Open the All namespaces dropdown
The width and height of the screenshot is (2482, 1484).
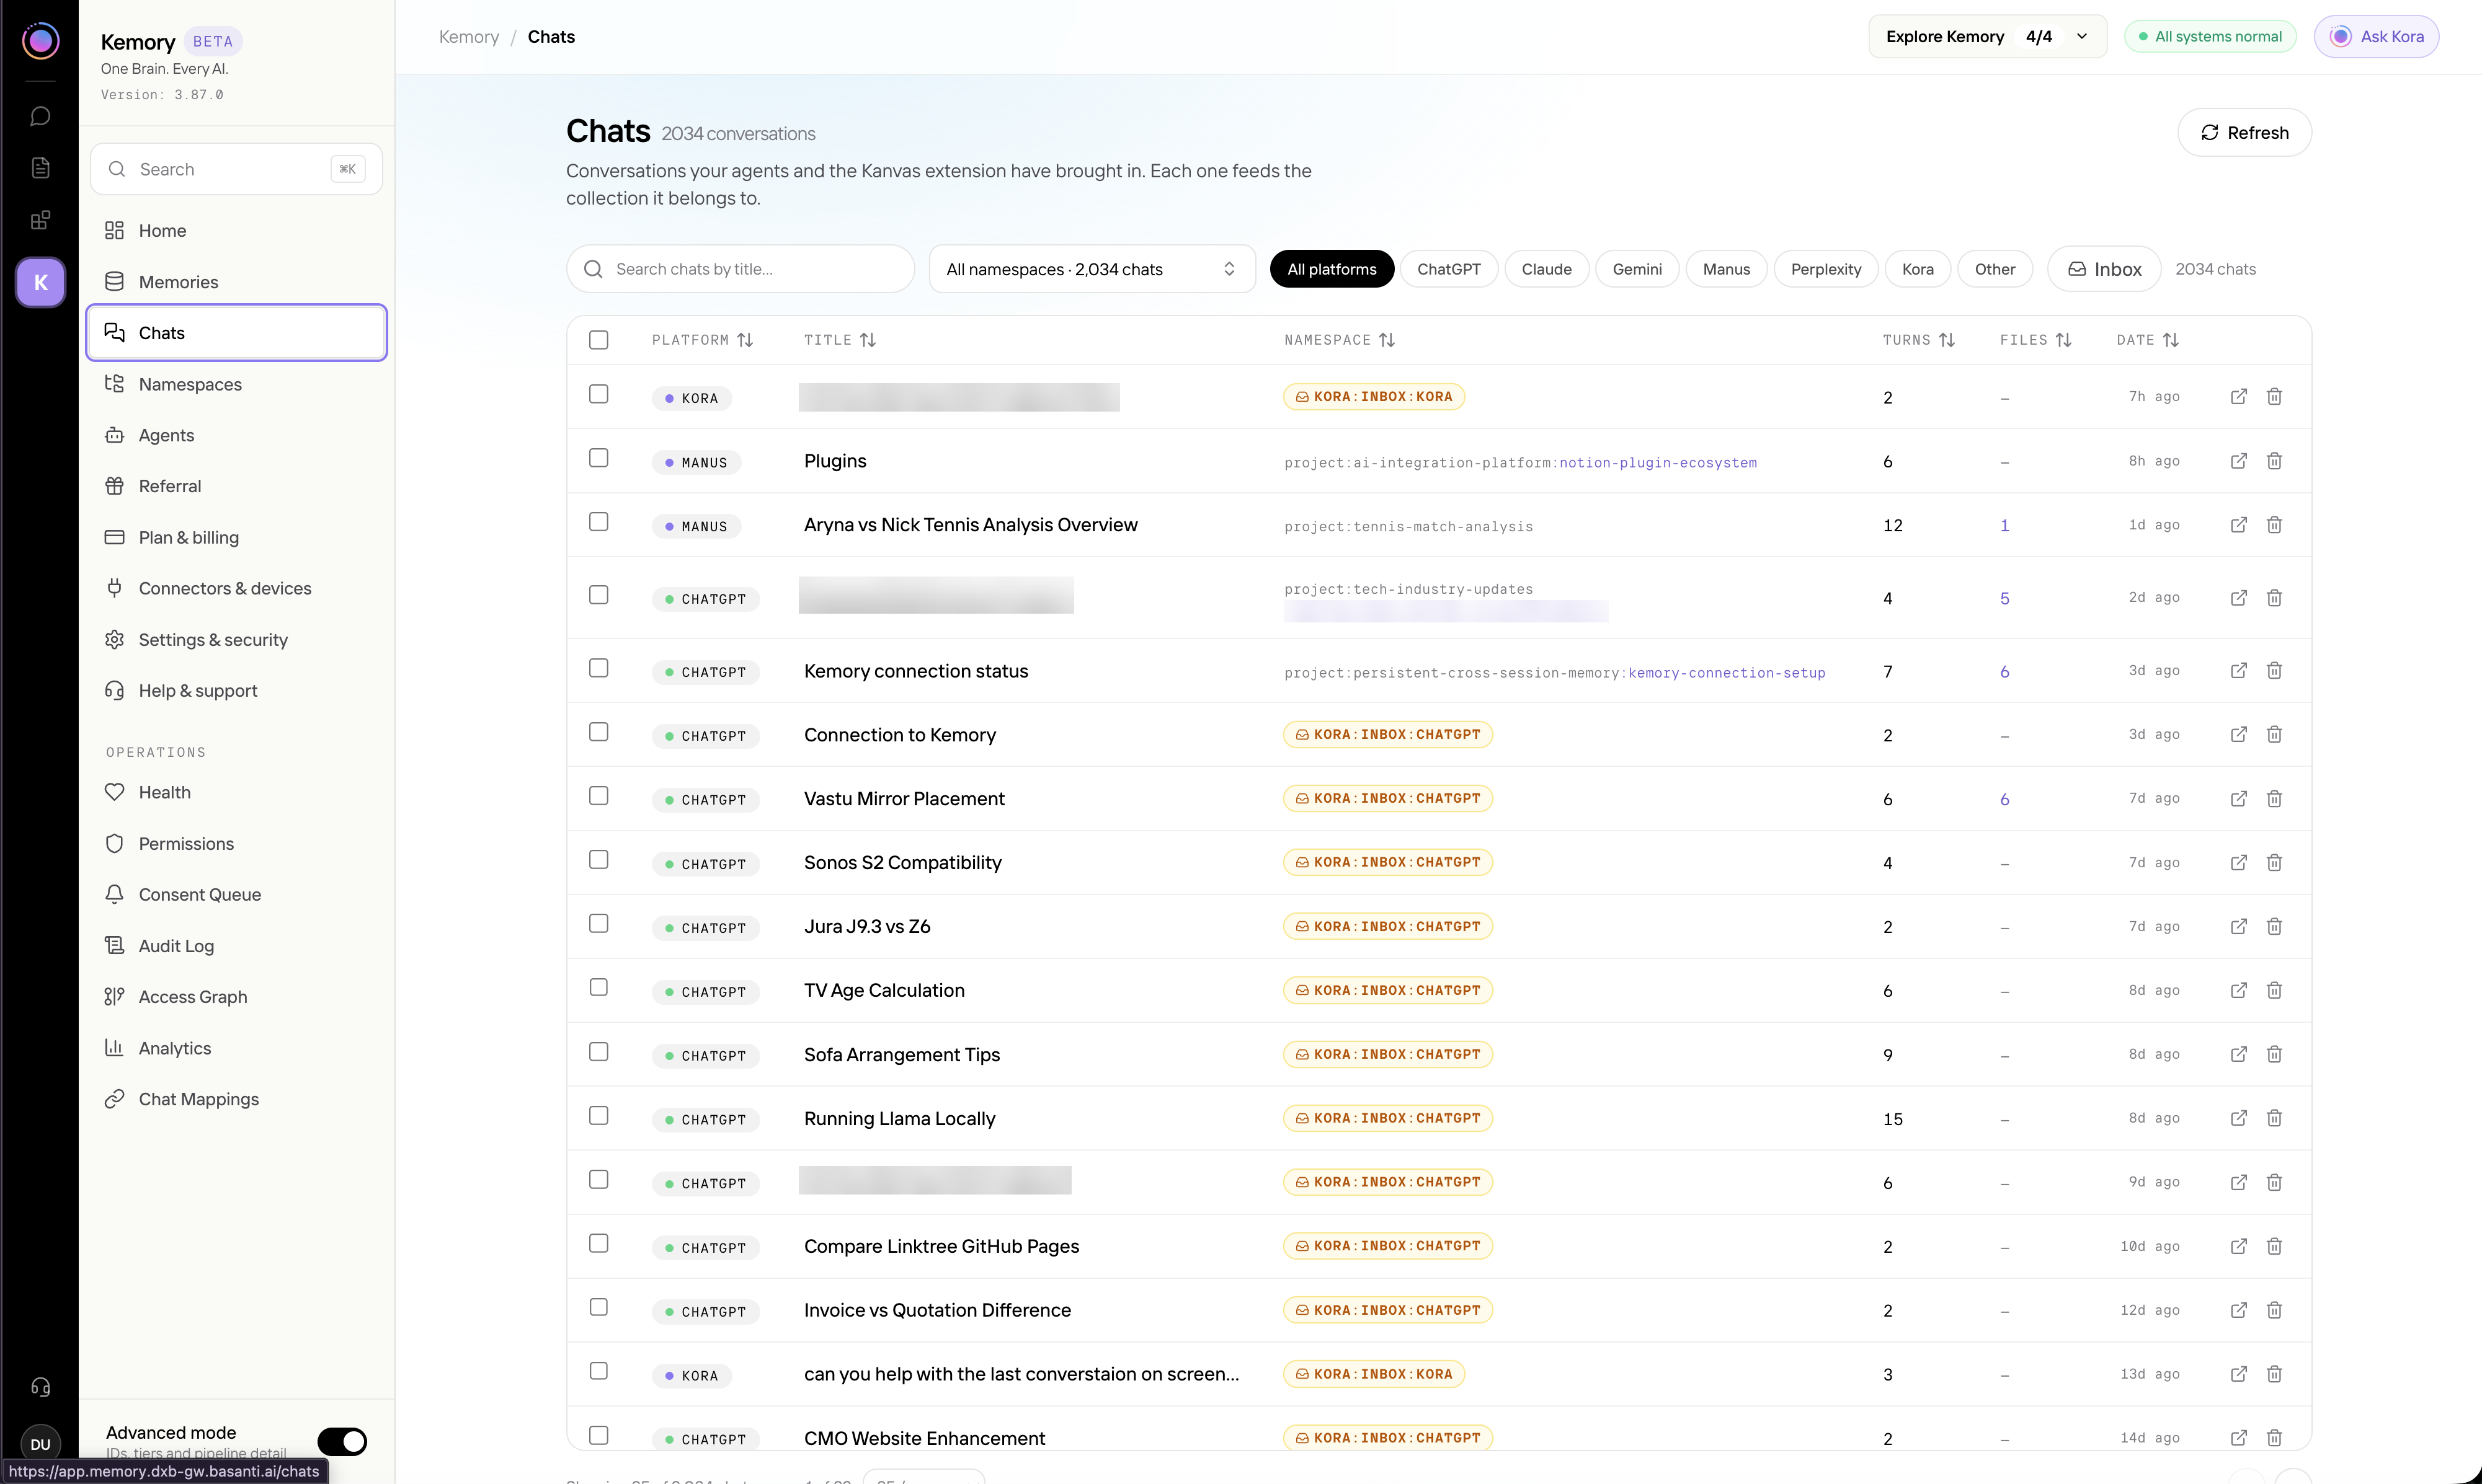click(x=1092, y=269)
